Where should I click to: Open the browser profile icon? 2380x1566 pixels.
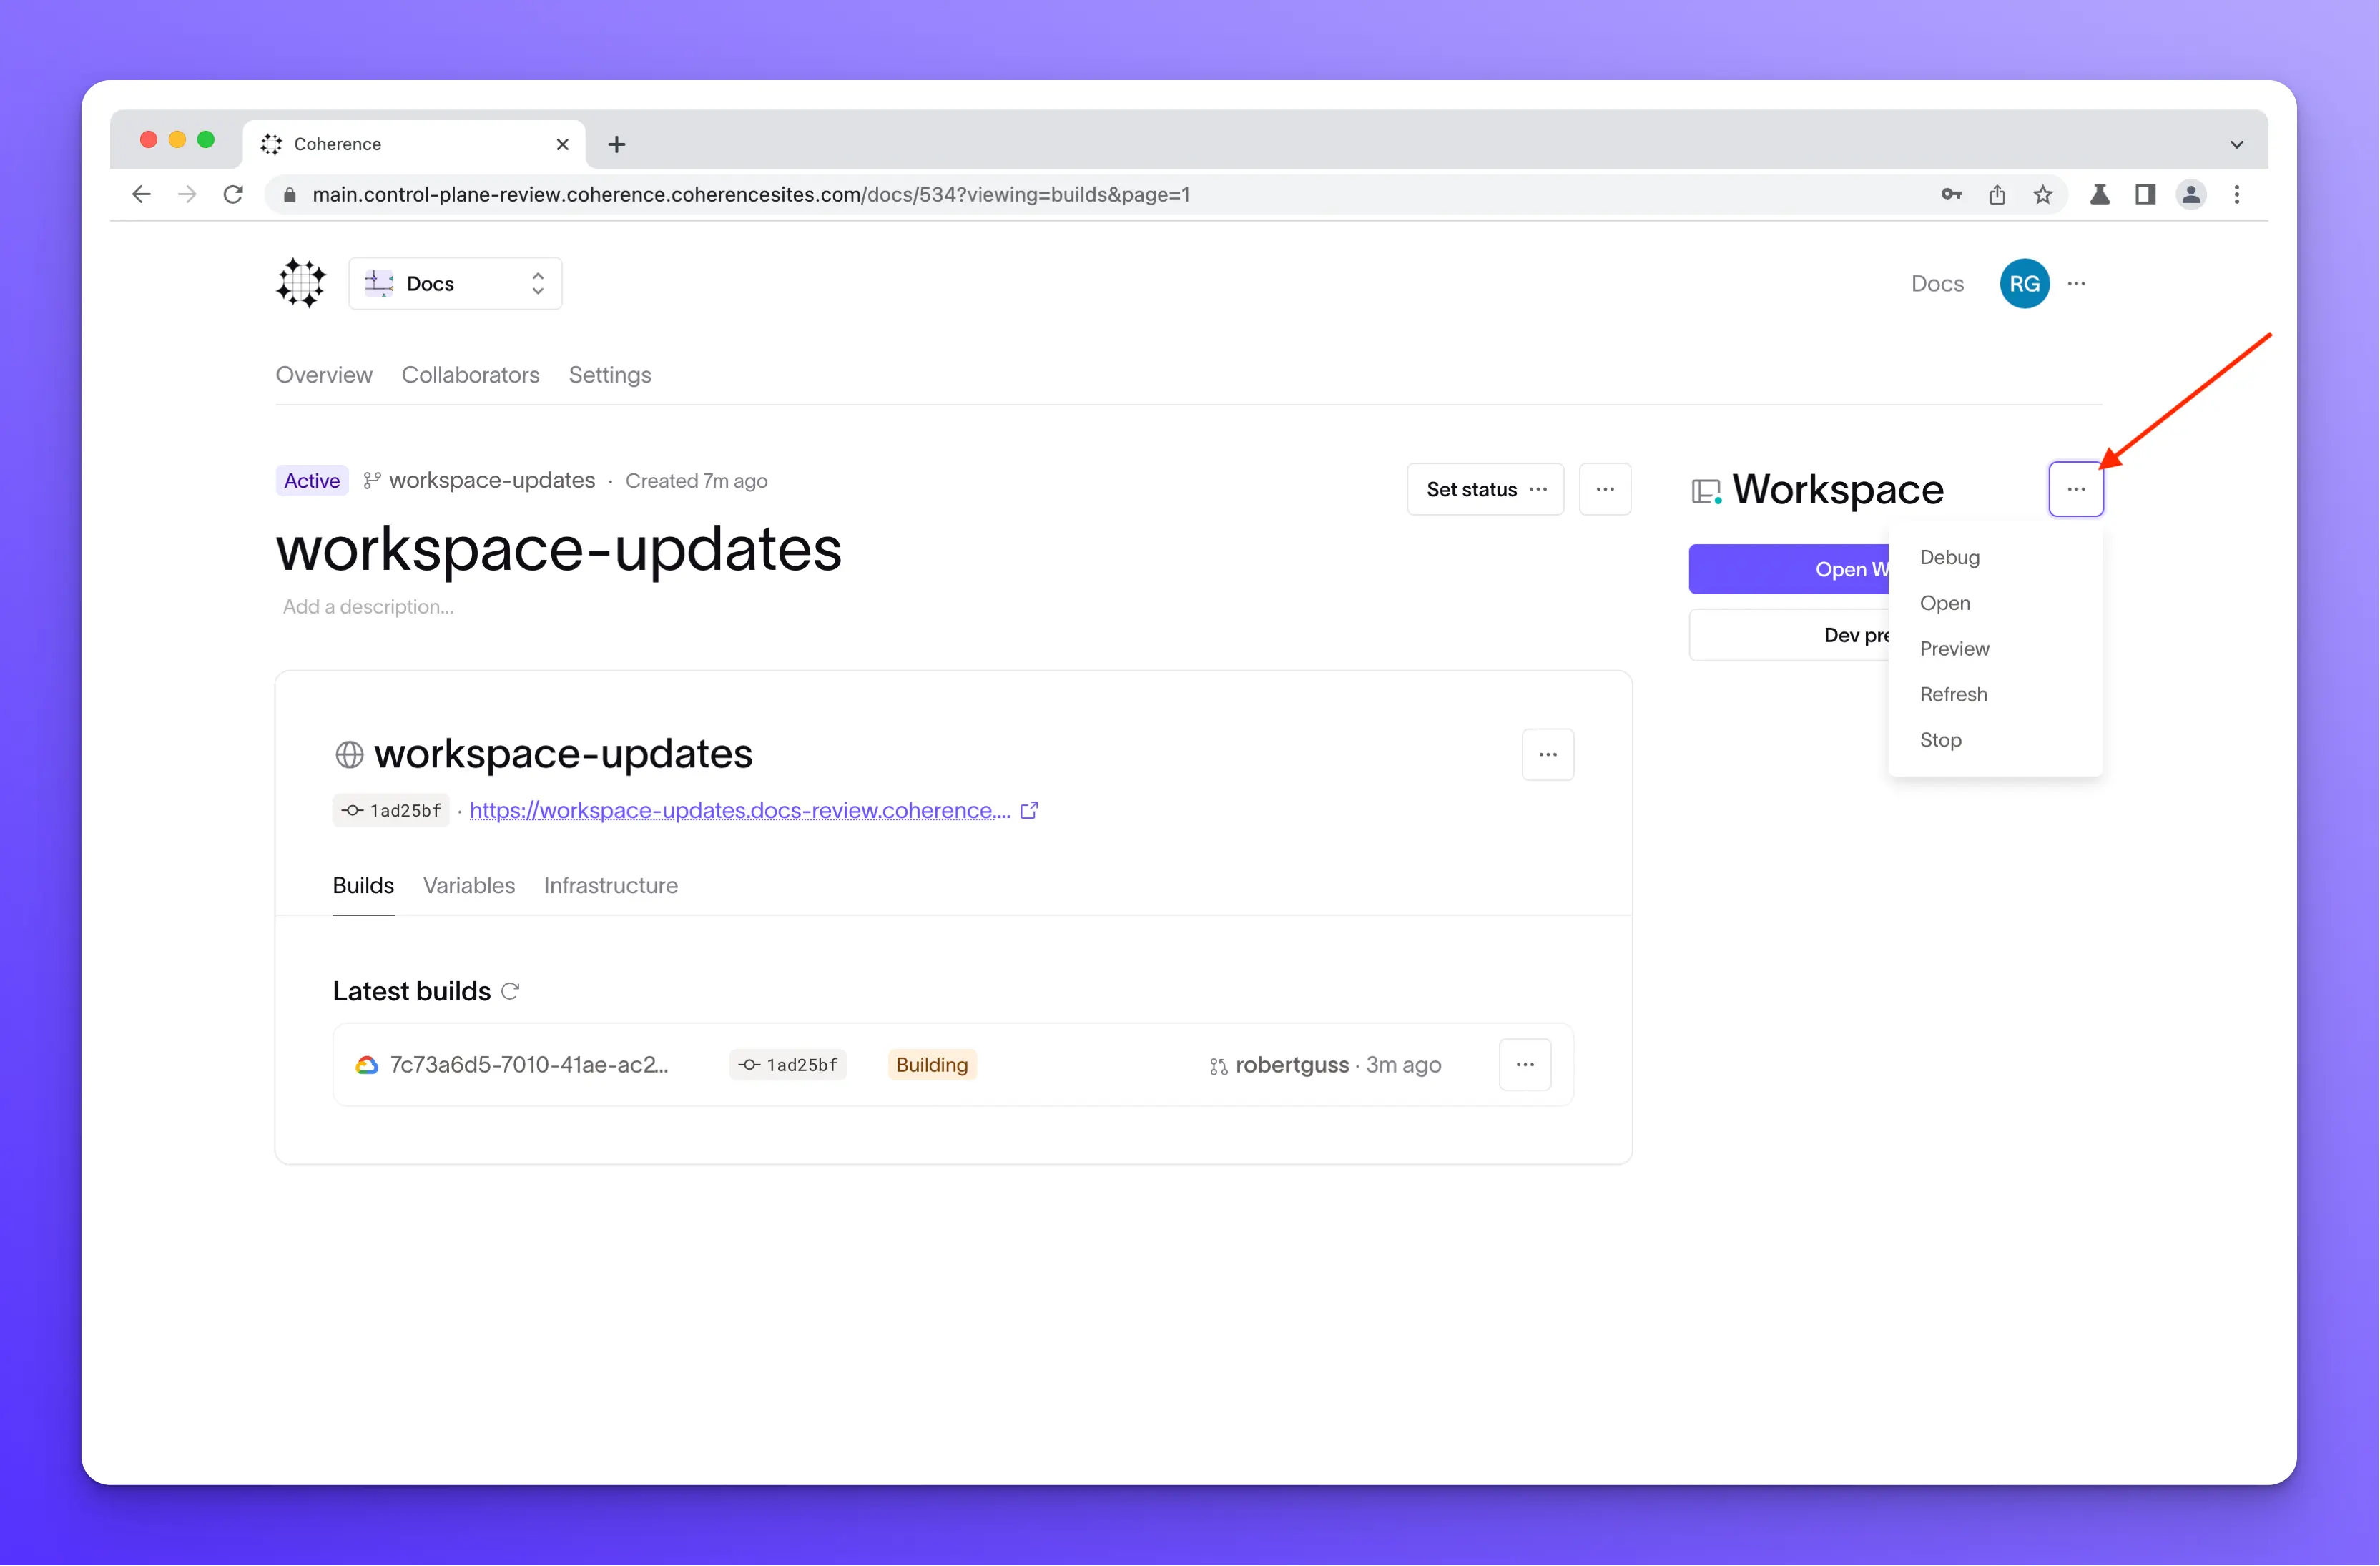(x=2191, y=195)
